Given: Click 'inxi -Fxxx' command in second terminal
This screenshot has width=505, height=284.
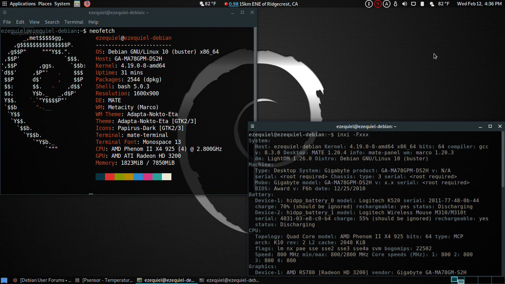Looking at the screenshot, I should 353,135.
